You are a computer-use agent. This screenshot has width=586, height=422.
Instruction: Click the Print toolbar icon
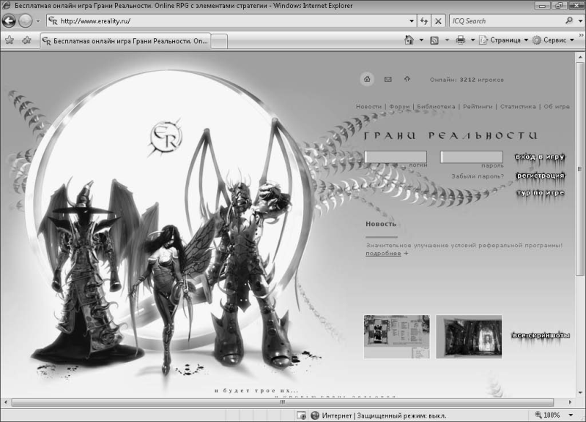pos(461,40)
